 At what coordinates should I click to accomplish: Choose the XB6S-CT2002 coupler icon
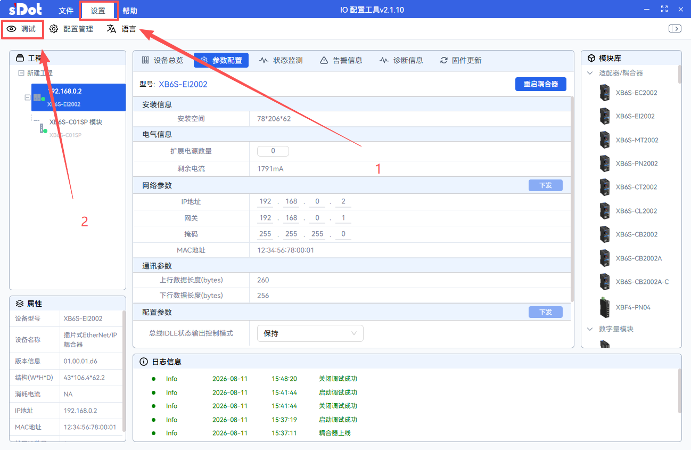pos(604,187)
